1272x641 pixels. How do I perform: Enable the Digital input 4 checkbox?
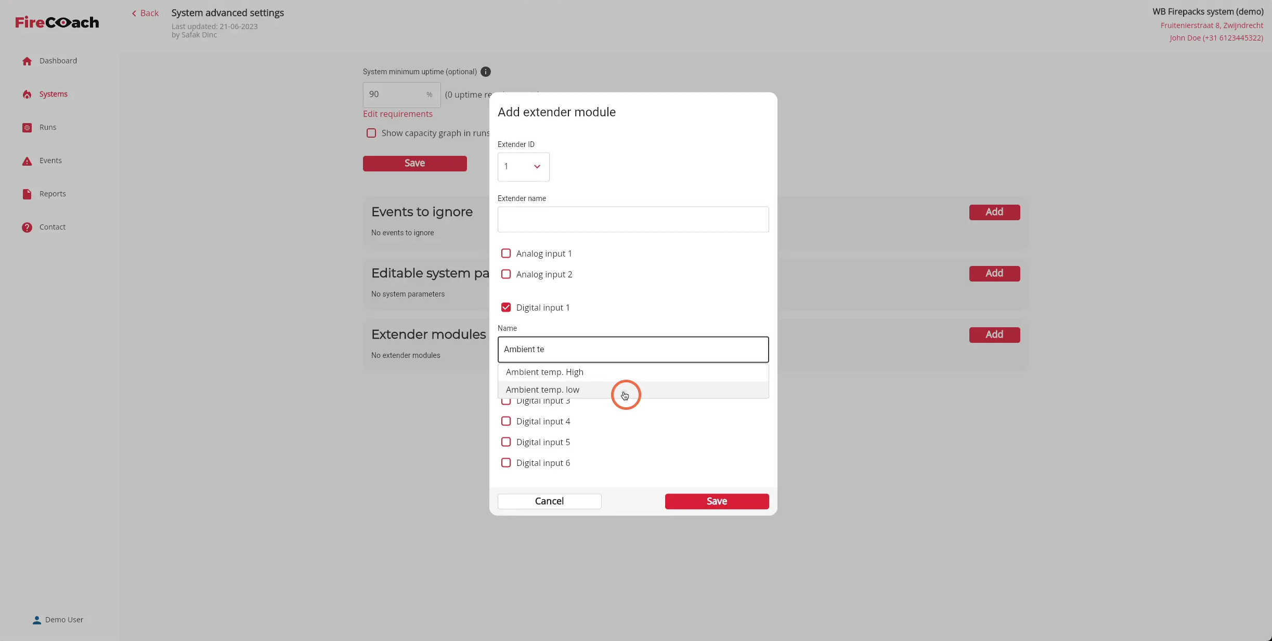(x=506, y=421)
